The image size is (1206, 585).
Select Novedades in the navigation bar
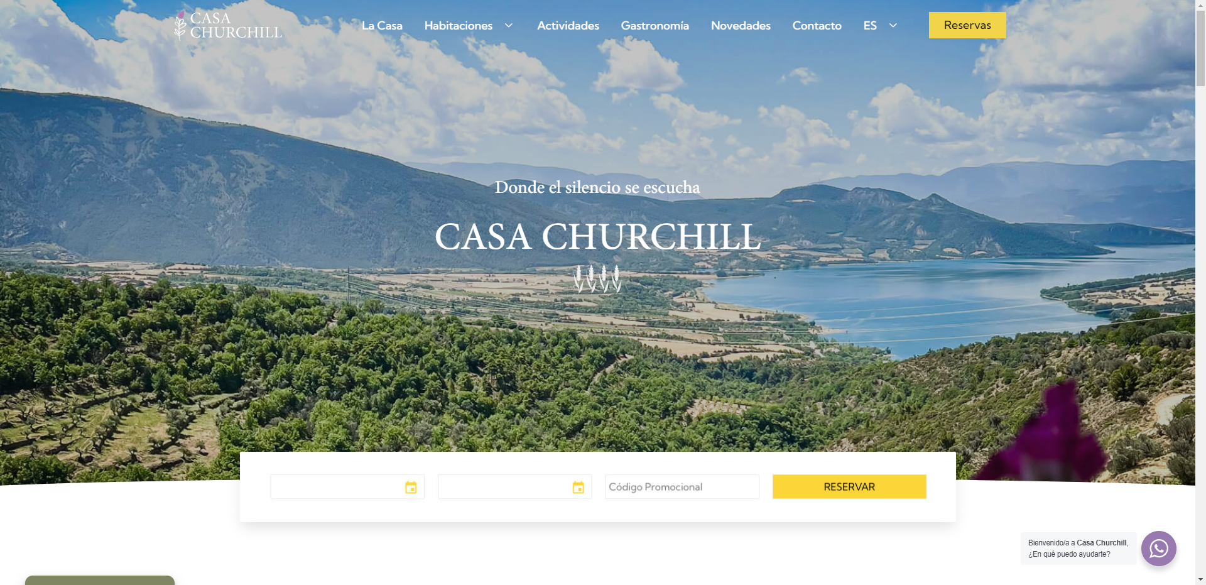741,26
